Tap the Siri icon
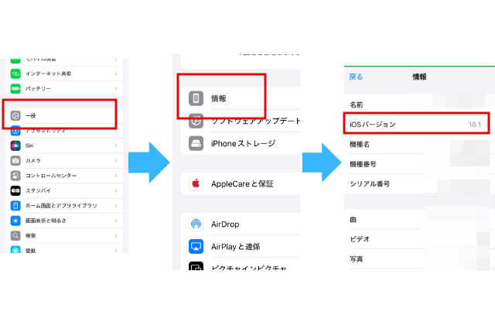The height and width of the screenshot is (325, 495). pos(15,145)
